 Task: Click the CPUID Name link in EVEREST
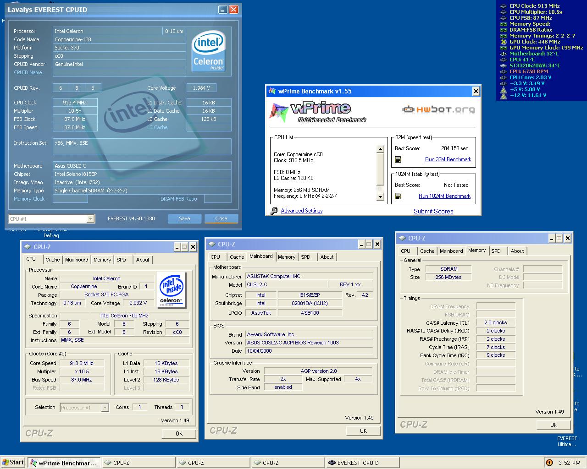tap(28, 72)
